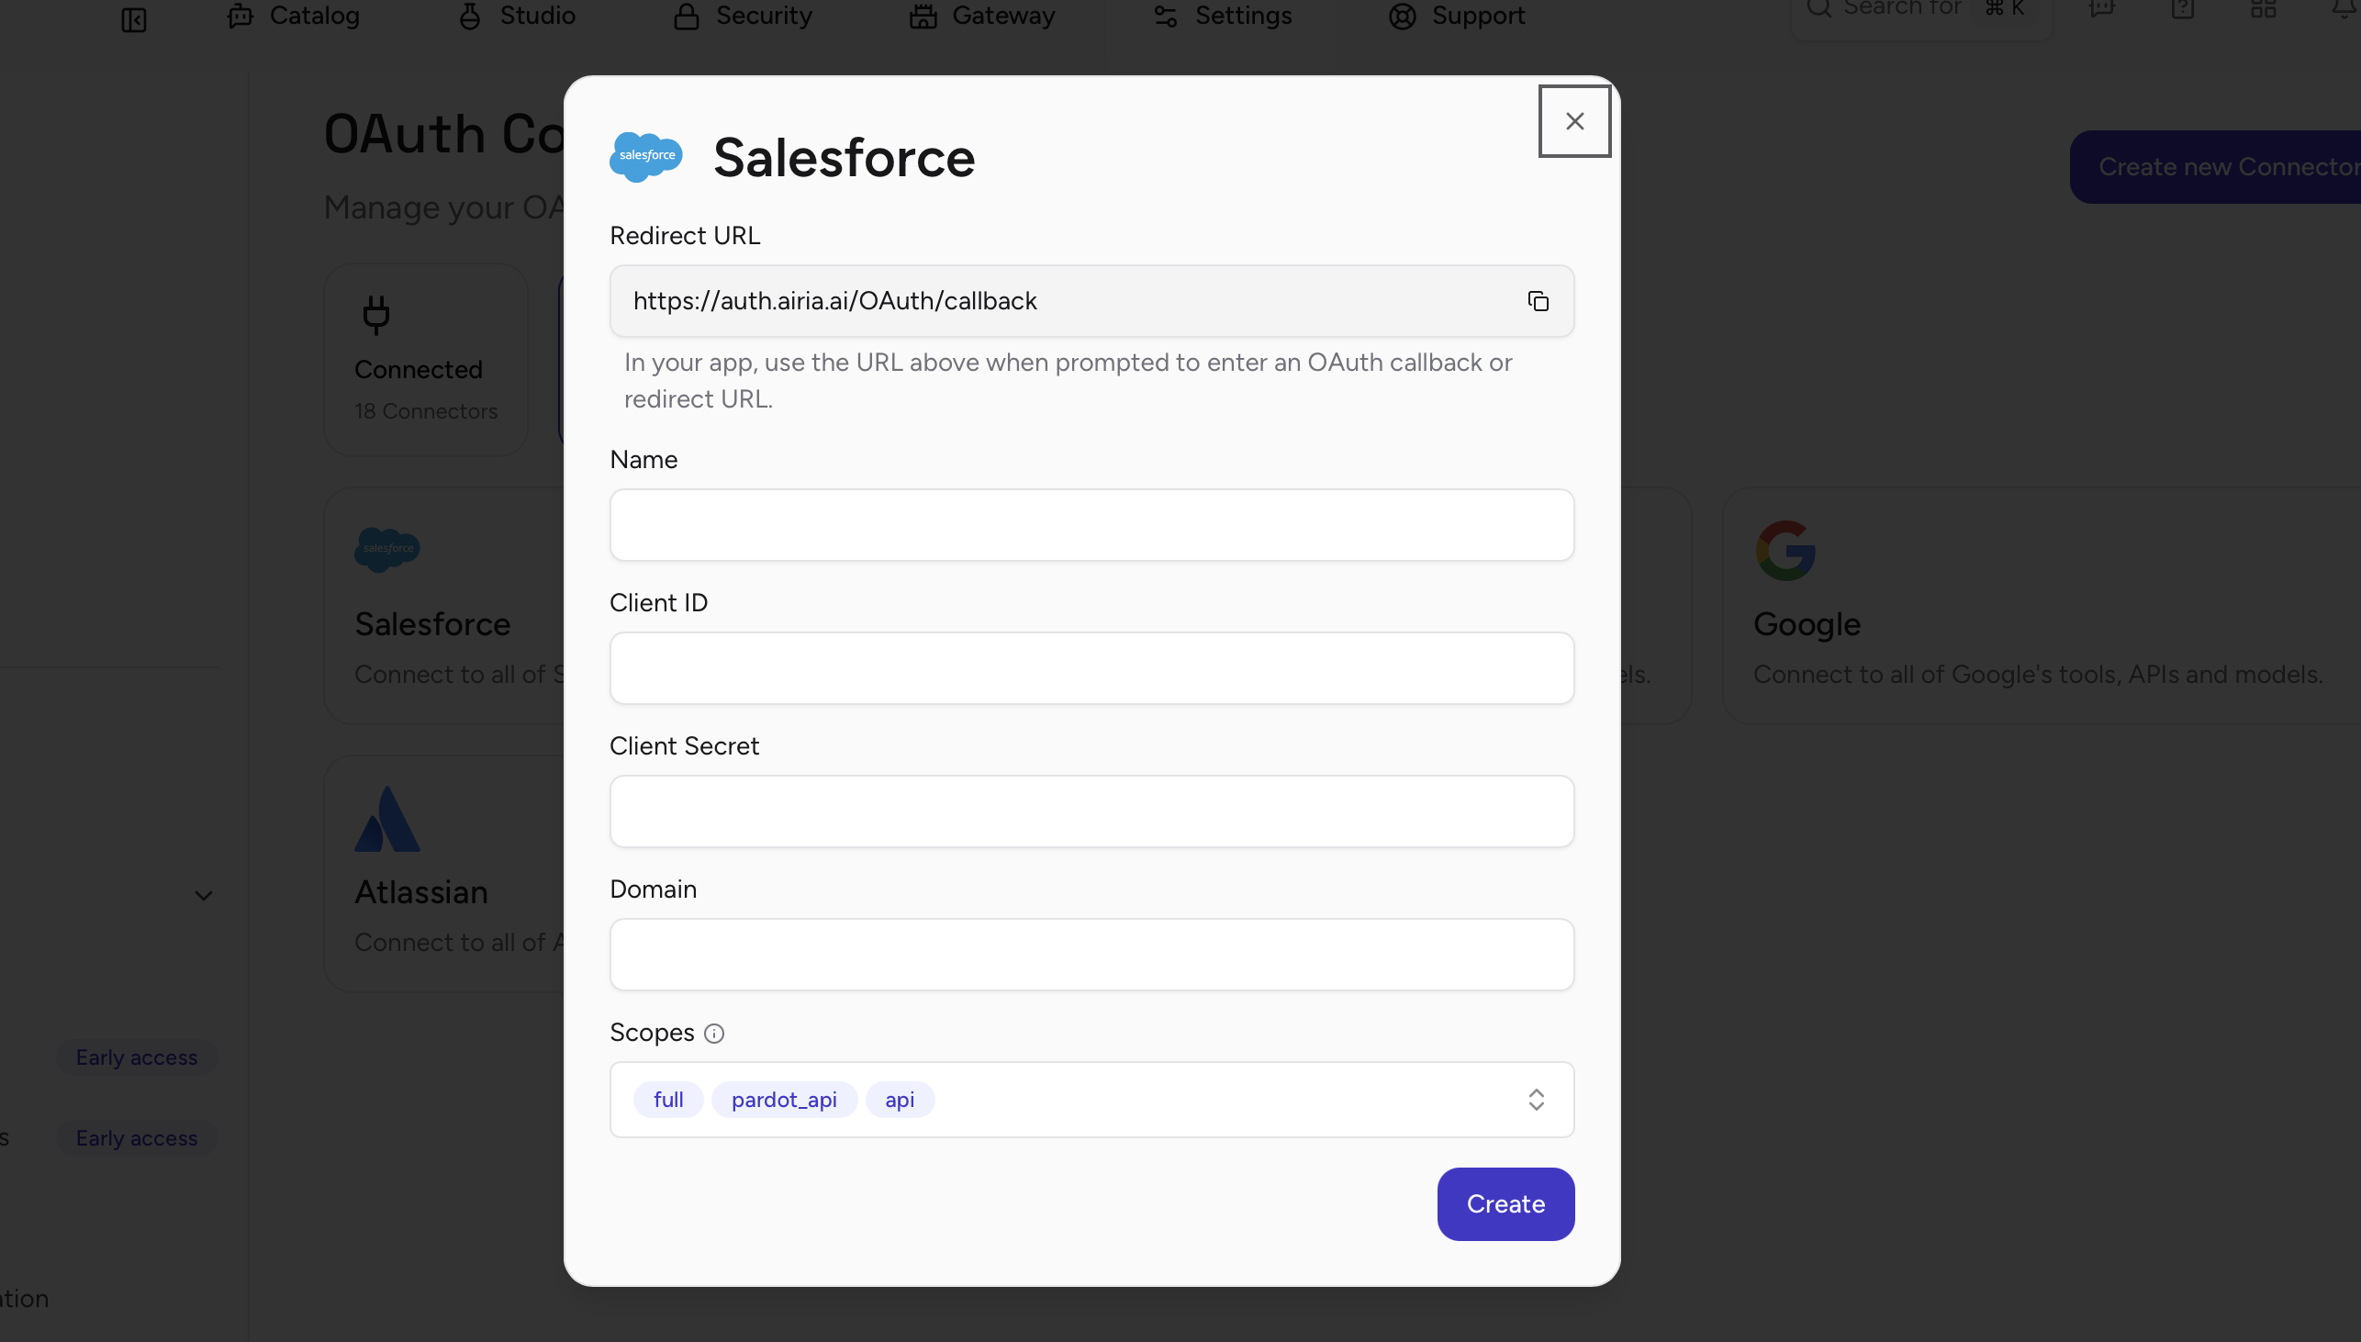Copy the Redirect URL to clipboard

(1538, 300)
